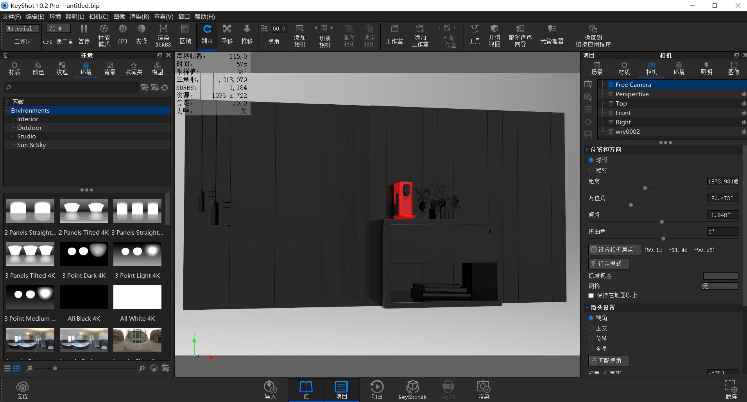
Task: Activate 行走模式 walk mode
Action: pyautogui.click(x=609, y=264)
